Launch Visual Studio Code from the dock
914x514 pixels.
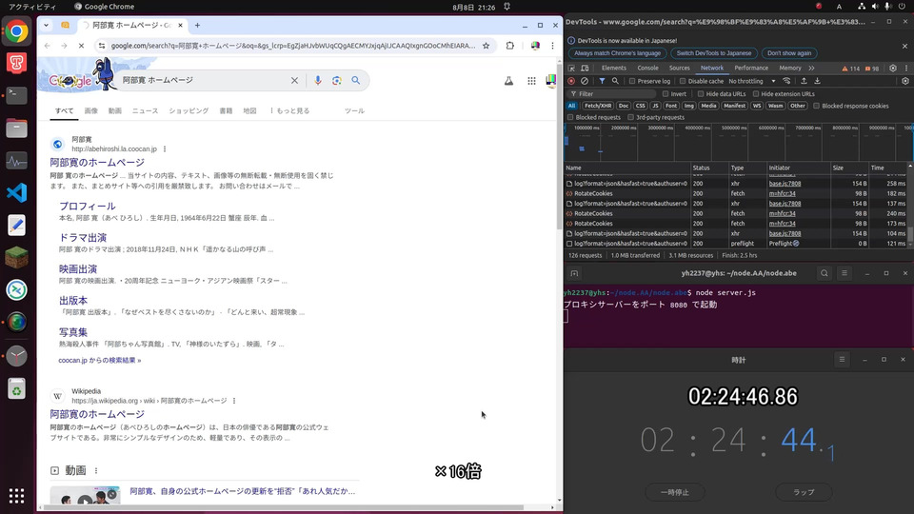(x=16, y=192)
